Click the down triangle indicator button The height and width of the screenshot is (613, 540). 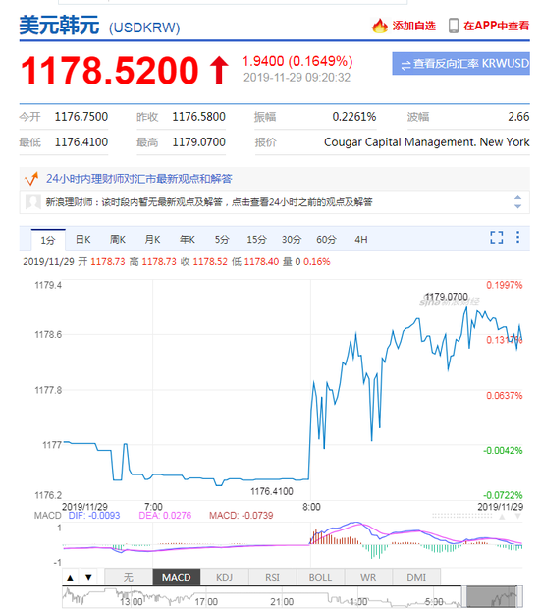pyautogui.click(x=88, y=577)
